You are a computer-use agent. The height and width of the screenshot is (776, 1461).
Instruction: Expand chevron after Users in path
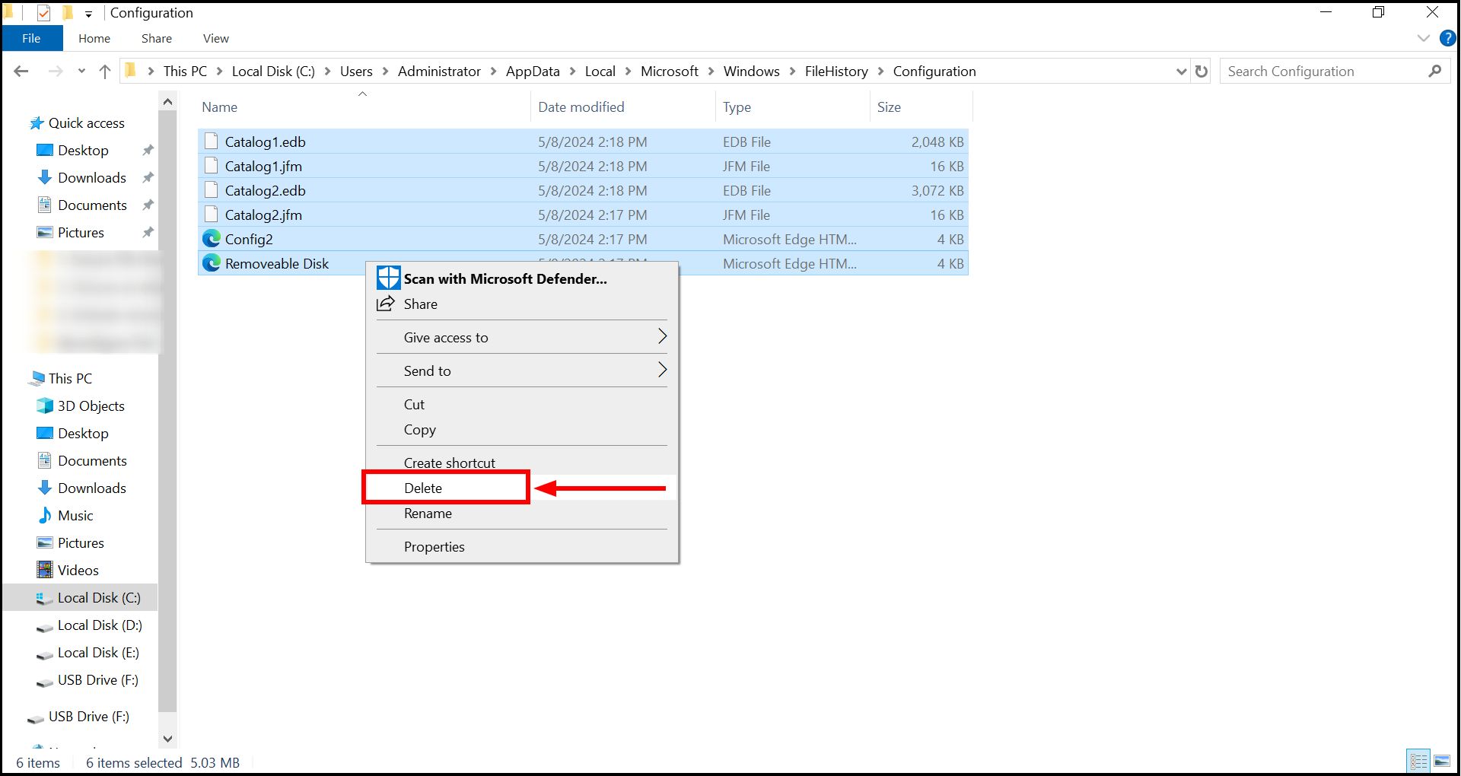coord(385,72)
